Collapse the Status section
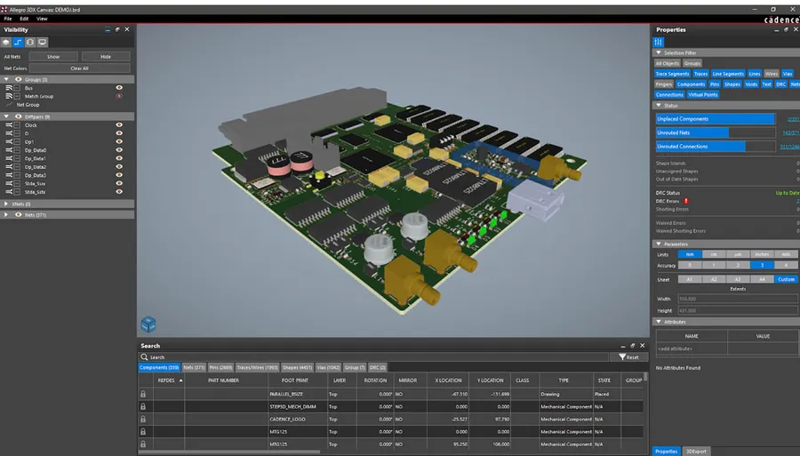 pos(658,105)
